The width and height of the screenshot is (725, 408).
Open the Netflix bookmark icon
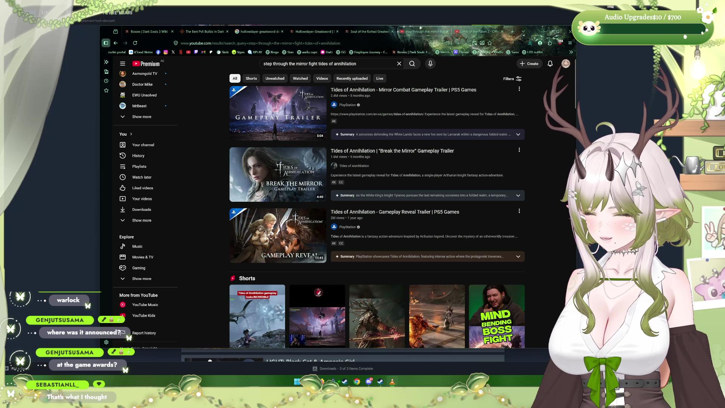coord(180,52)
